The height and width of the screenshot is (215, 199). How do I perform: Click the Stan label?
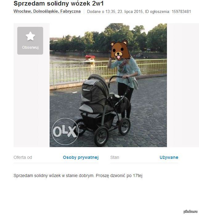point(115,157)
